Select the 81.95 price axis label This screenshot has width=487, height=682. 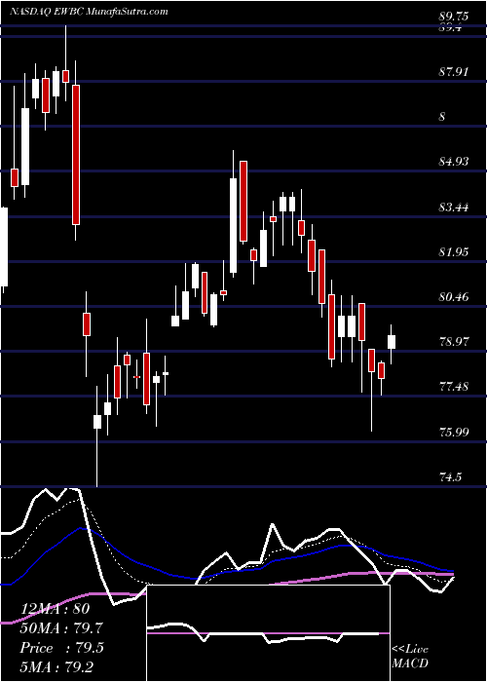pyautogui.click(x=454, y=252)
